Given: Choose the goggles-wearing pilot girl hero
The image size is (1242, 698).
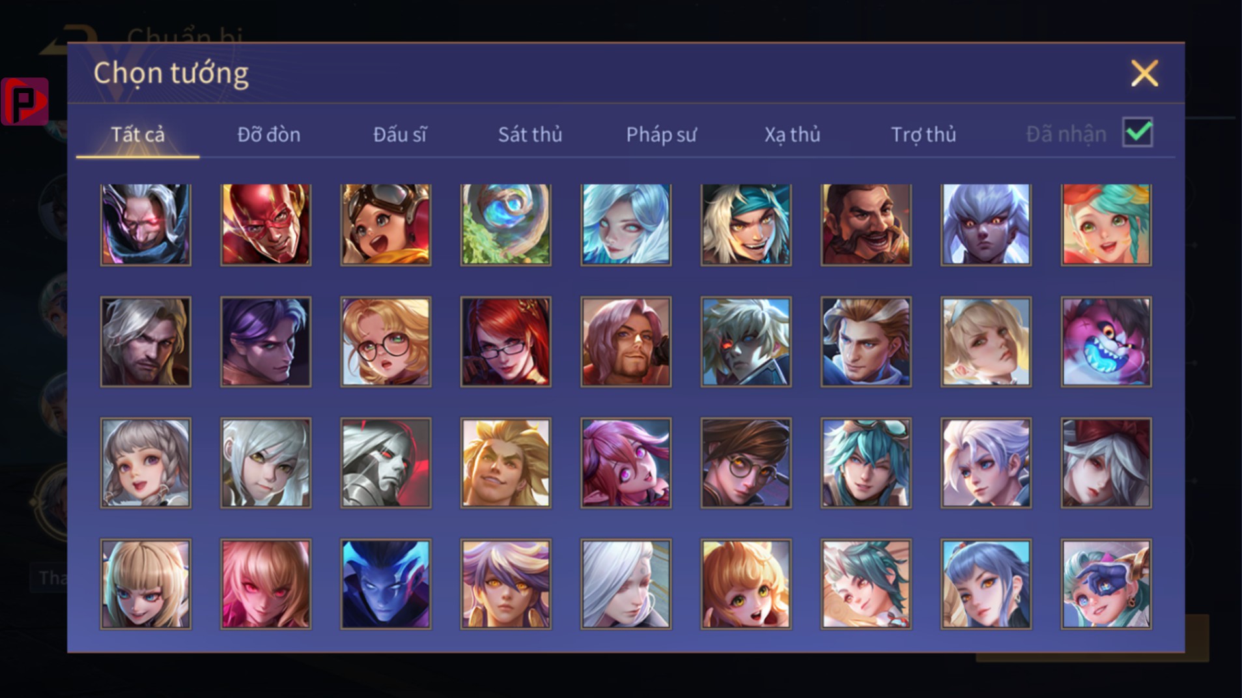Looking at the screenshot, I should coord(386,225).
